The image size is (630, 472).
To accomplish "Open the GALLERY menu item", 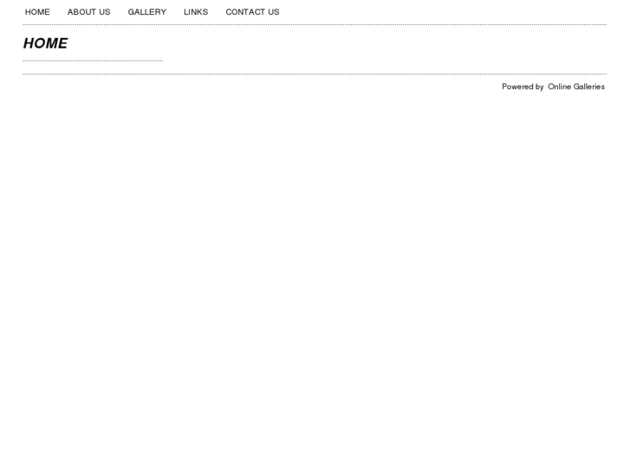I will pyautogui.click(x=147, y=12).
